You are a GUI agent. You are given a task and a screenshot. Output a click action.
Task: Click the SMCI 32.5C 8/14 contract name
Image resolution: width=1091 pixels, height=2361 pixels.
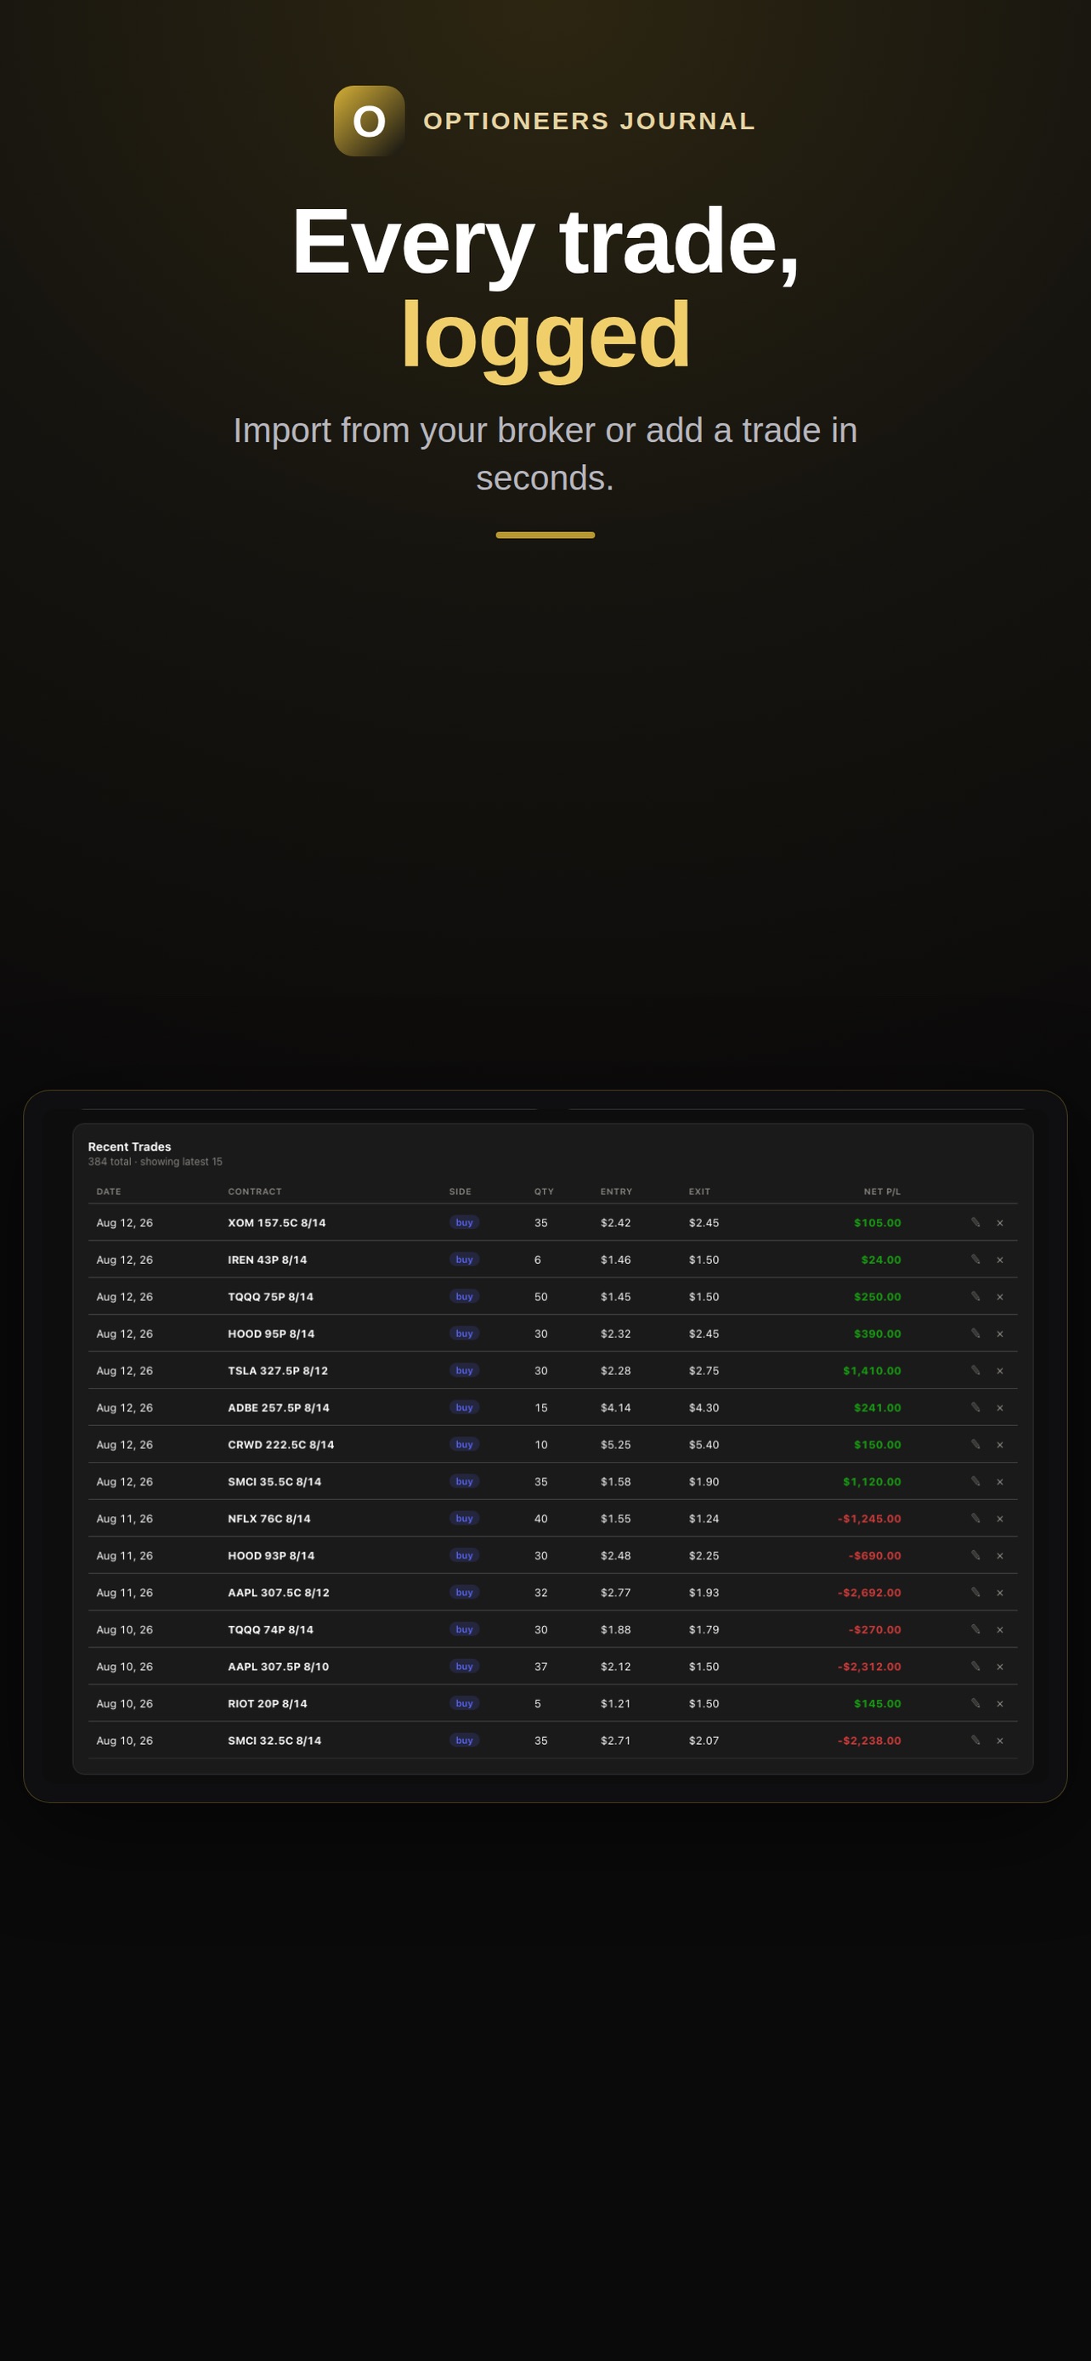tap(274, 1741)
